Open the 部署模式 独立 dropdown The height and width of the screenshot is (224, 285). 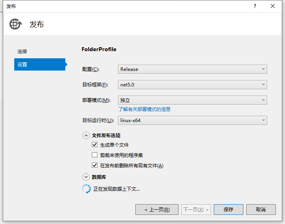coord(192,100)
